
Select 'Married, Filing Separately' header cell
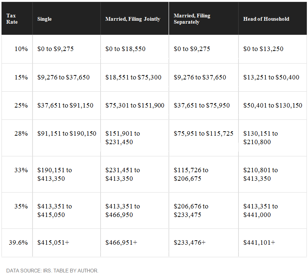[x=192, y=19]
